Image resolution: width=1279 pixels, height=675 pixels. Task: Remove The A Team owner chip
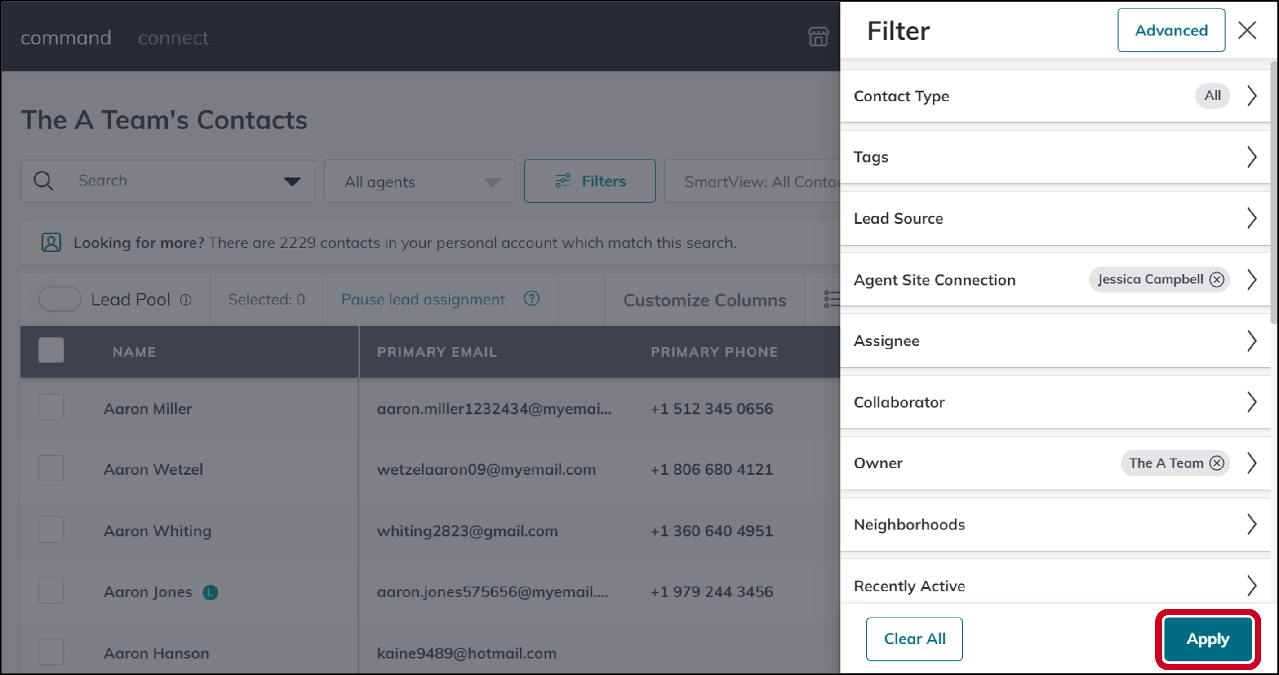[x=1217, y=463]
